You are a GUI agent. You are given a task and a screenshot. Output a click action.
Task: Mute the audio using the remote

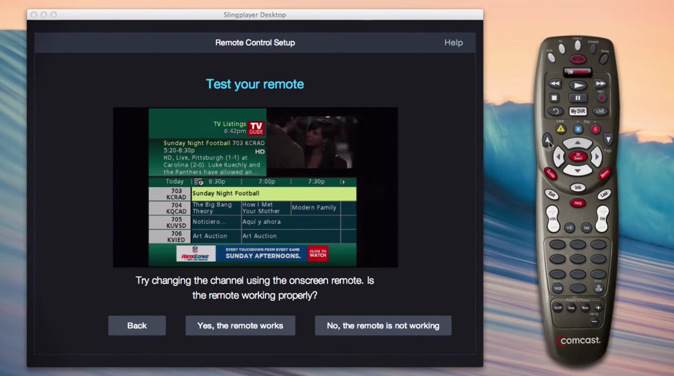pyautogui.click(x=570, y=227)
